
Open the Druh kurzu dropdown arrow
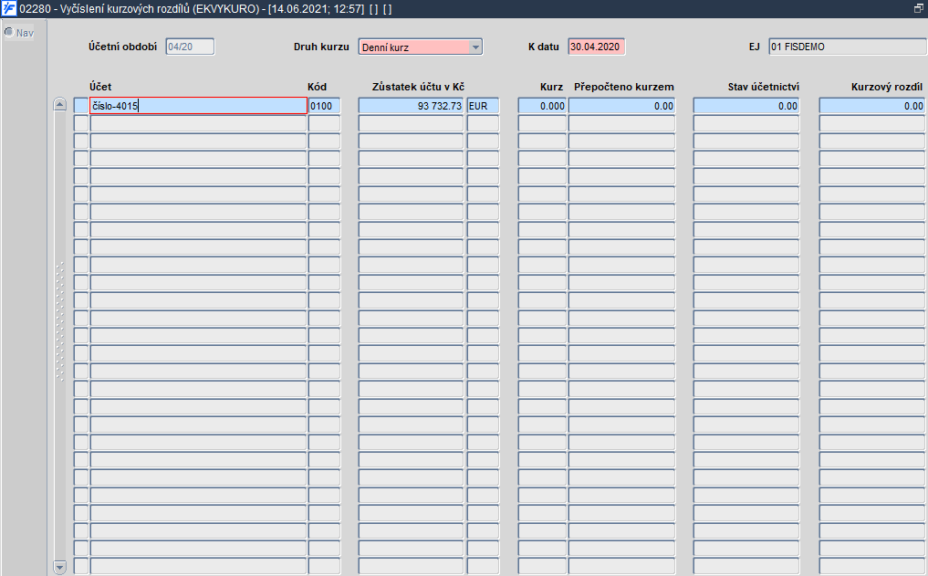475,47
